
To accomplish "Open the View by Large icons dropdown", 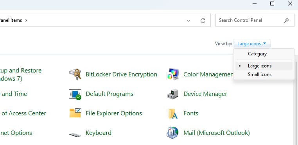I will [x=251, y=44].
